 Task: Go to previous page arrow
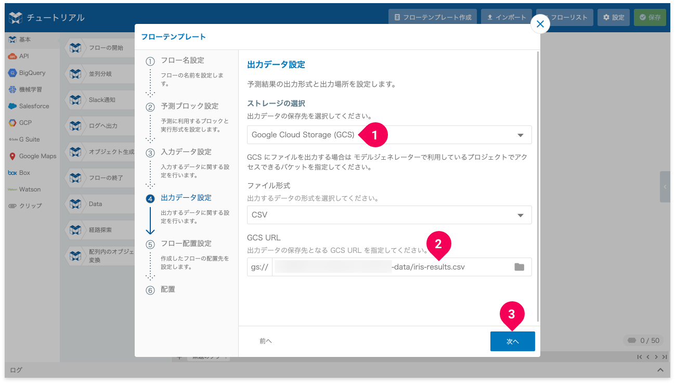pos(648,357)
